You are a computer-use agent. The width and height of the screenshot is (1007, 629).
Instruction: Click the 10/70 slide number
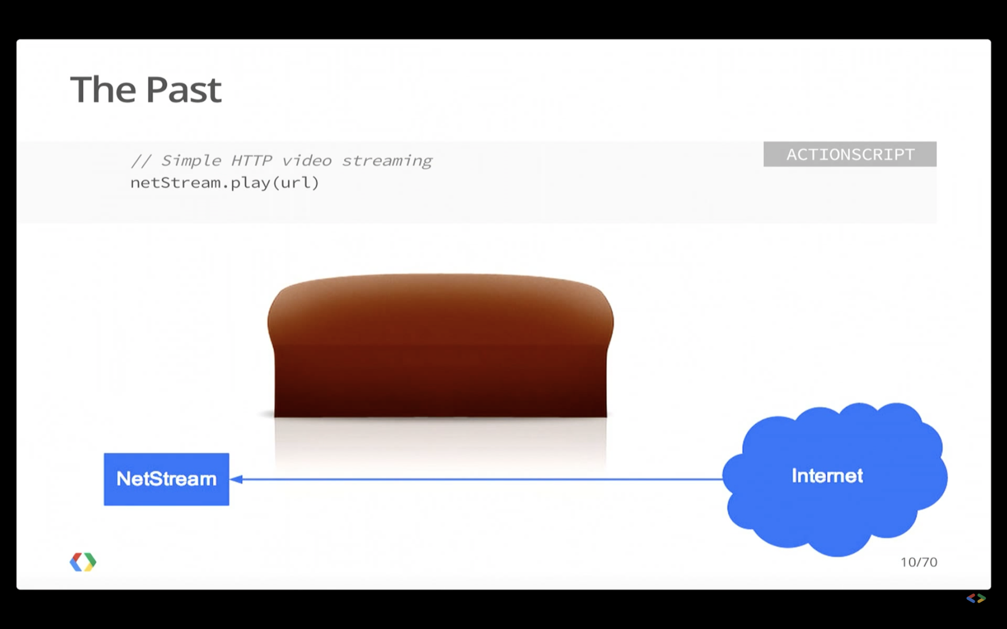918,562
